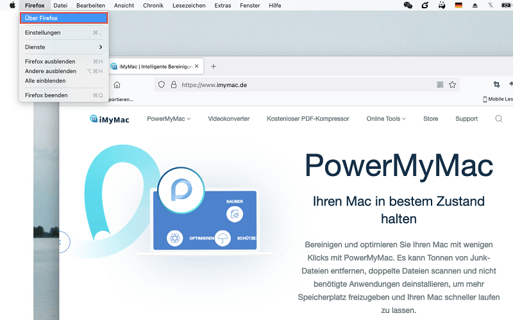The width and height of the screenshot is (513, 320).
Task: Open the Apple menu
Action: [12, 5]
